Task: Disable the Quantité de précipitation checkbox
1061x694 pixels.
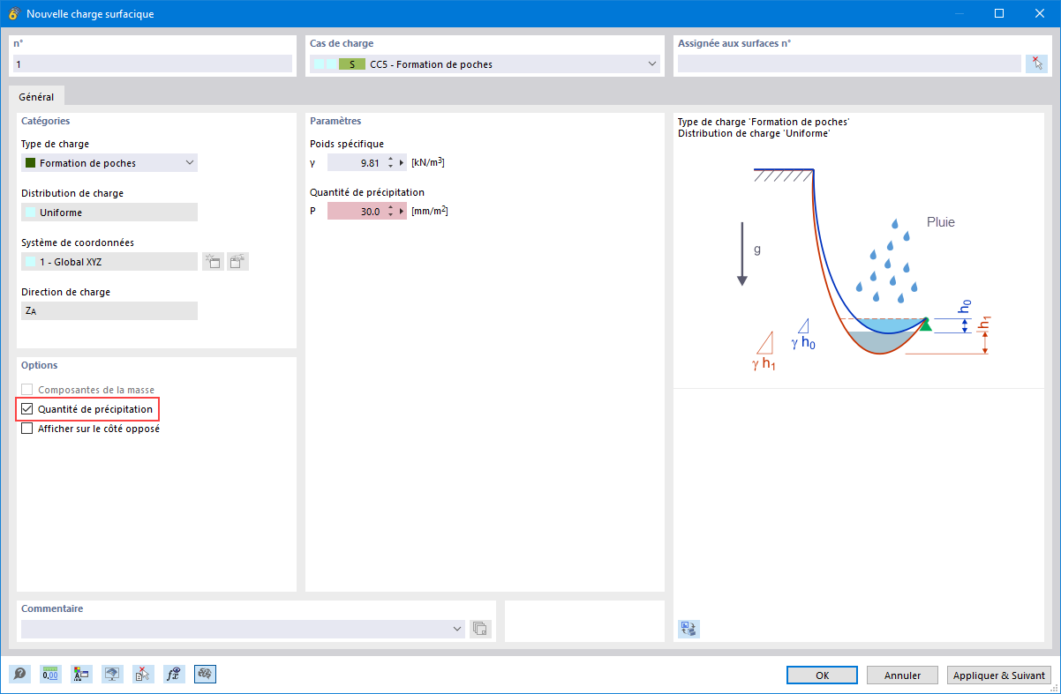Action: pyautogui.click(x=26, y=408)
